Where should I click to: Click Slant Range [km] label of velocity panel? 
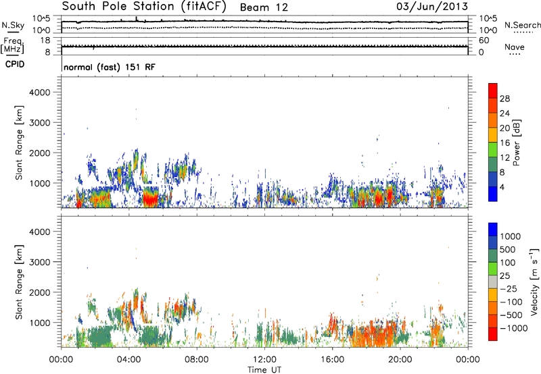[x=19, y=282]
